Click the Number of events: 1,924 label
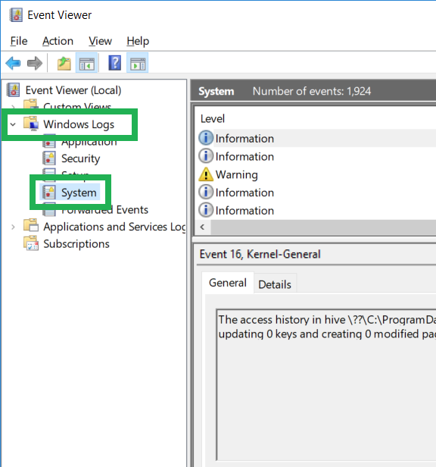This screenshot has height=467, width=436. point(312,91)
